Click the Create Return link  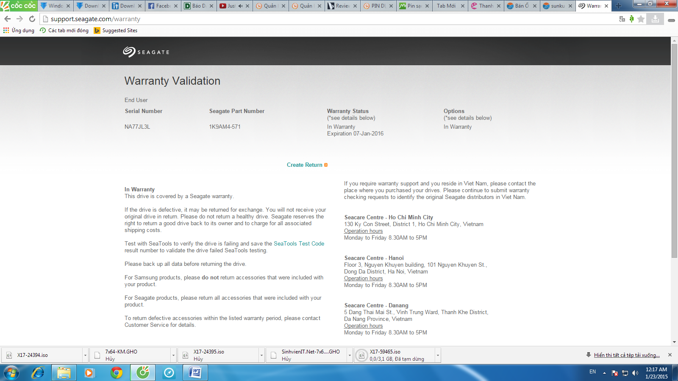304,165
